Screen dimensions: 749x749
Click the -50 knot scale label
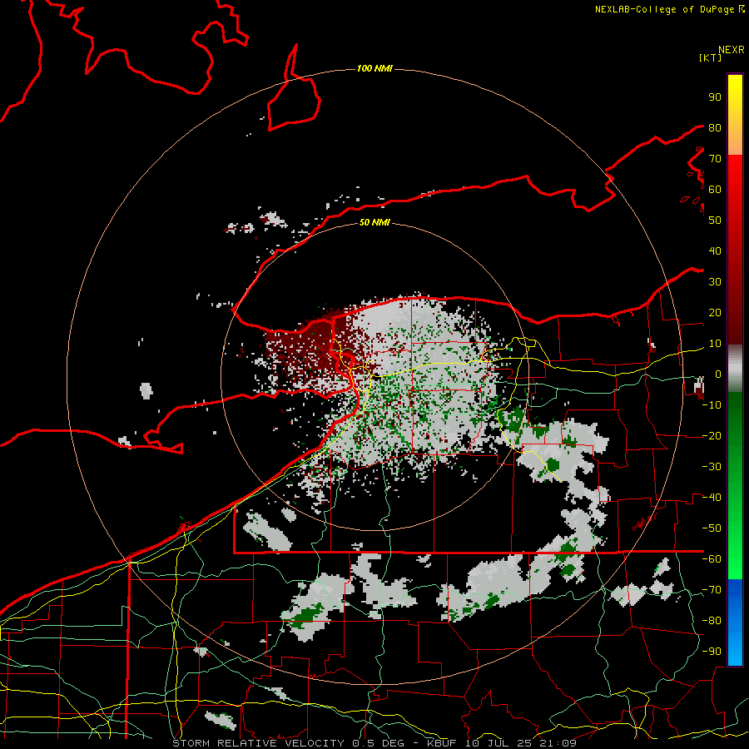pyautogui.click(x=712, y=528)
